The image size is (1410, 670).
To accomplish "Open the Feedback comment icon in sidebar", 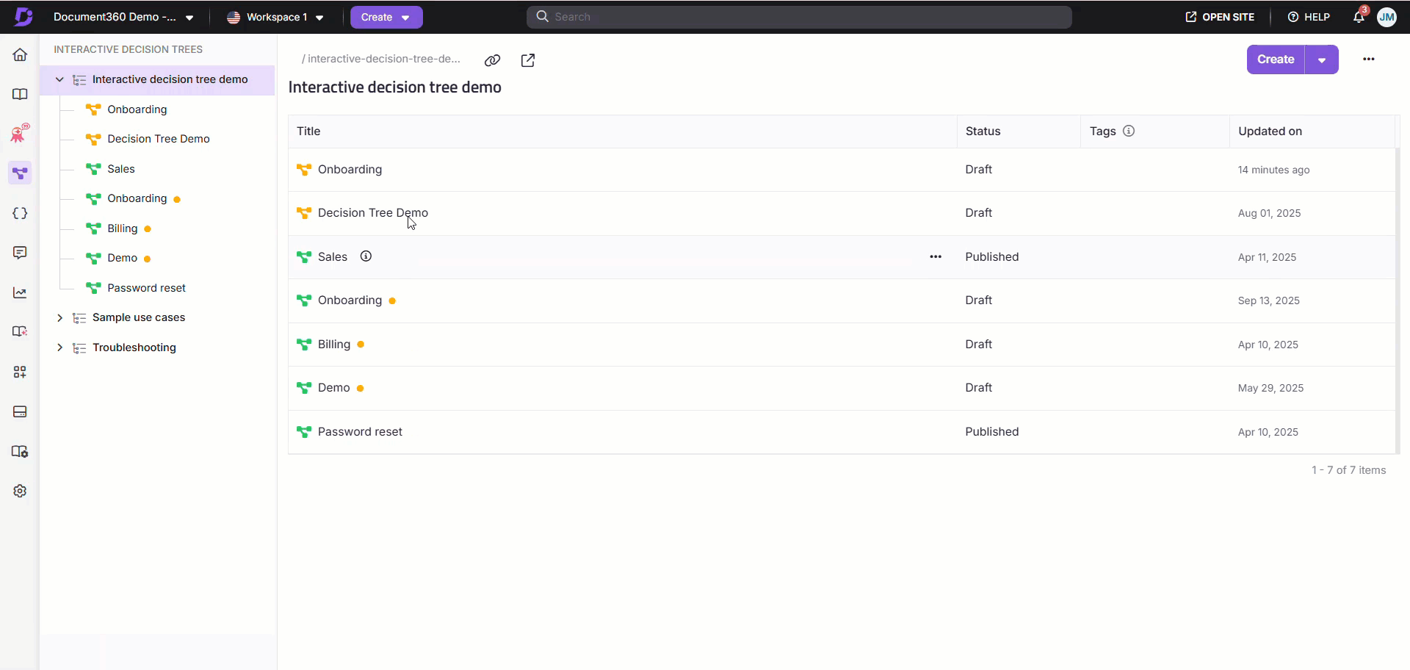I will point(20,253).
